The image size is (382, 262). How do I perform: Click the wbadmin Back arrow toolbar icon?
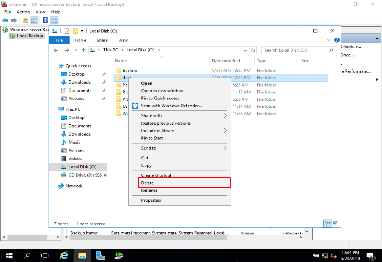pyautogui.click(x=5, y=20)
